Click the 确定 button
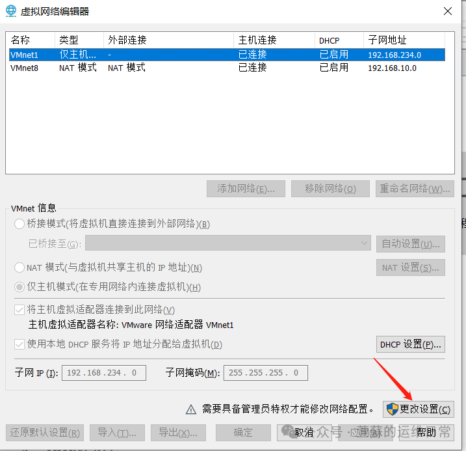Screen dimensions: 466x451 coord(243,433)
